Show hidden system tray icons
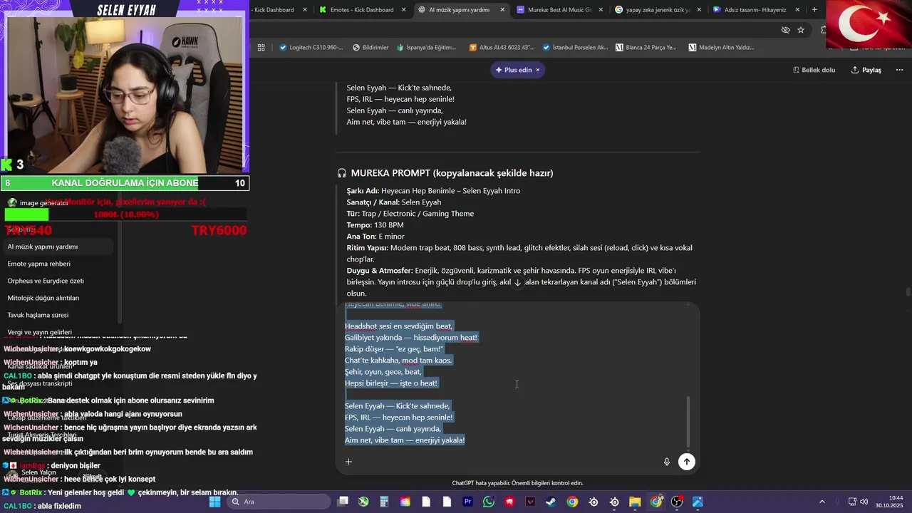 (x=822, y=502)
